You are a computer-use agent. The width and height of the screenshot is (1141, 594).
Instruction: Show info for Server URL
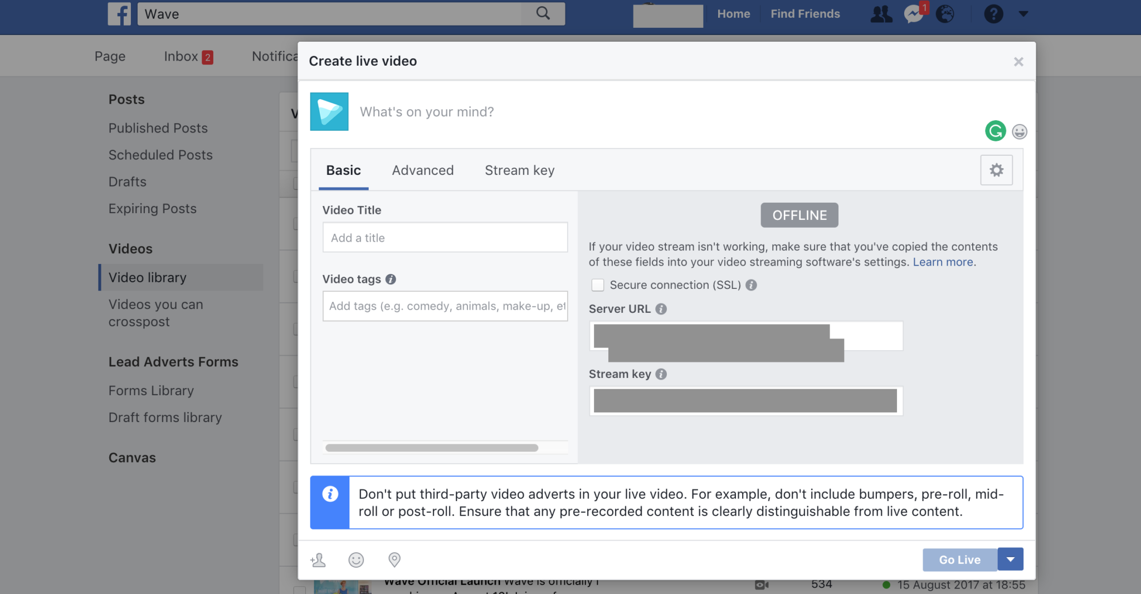click(661, 309)
